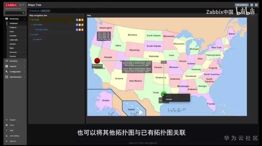Collapse the USA health tree node
The width and height of the screenshot is (262, 146).
[30, 20]
